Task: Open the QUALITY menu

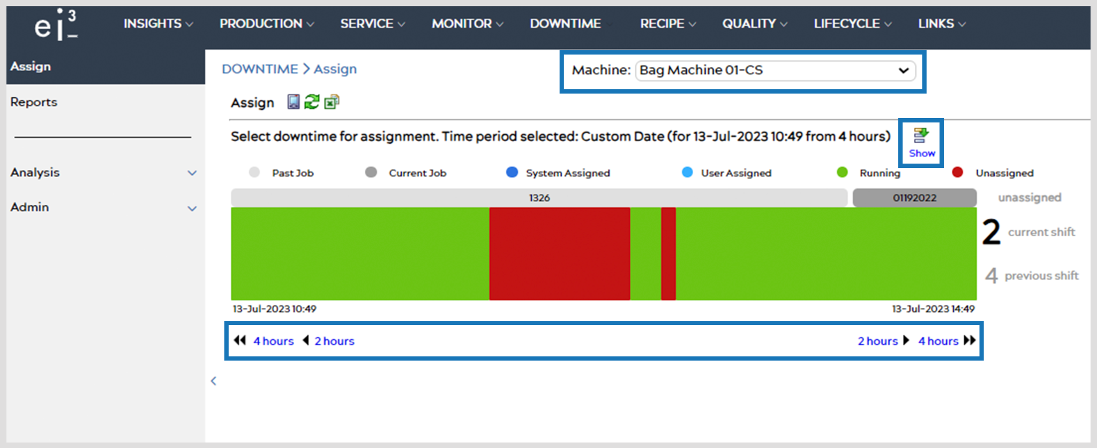Action: coord(755,24)
